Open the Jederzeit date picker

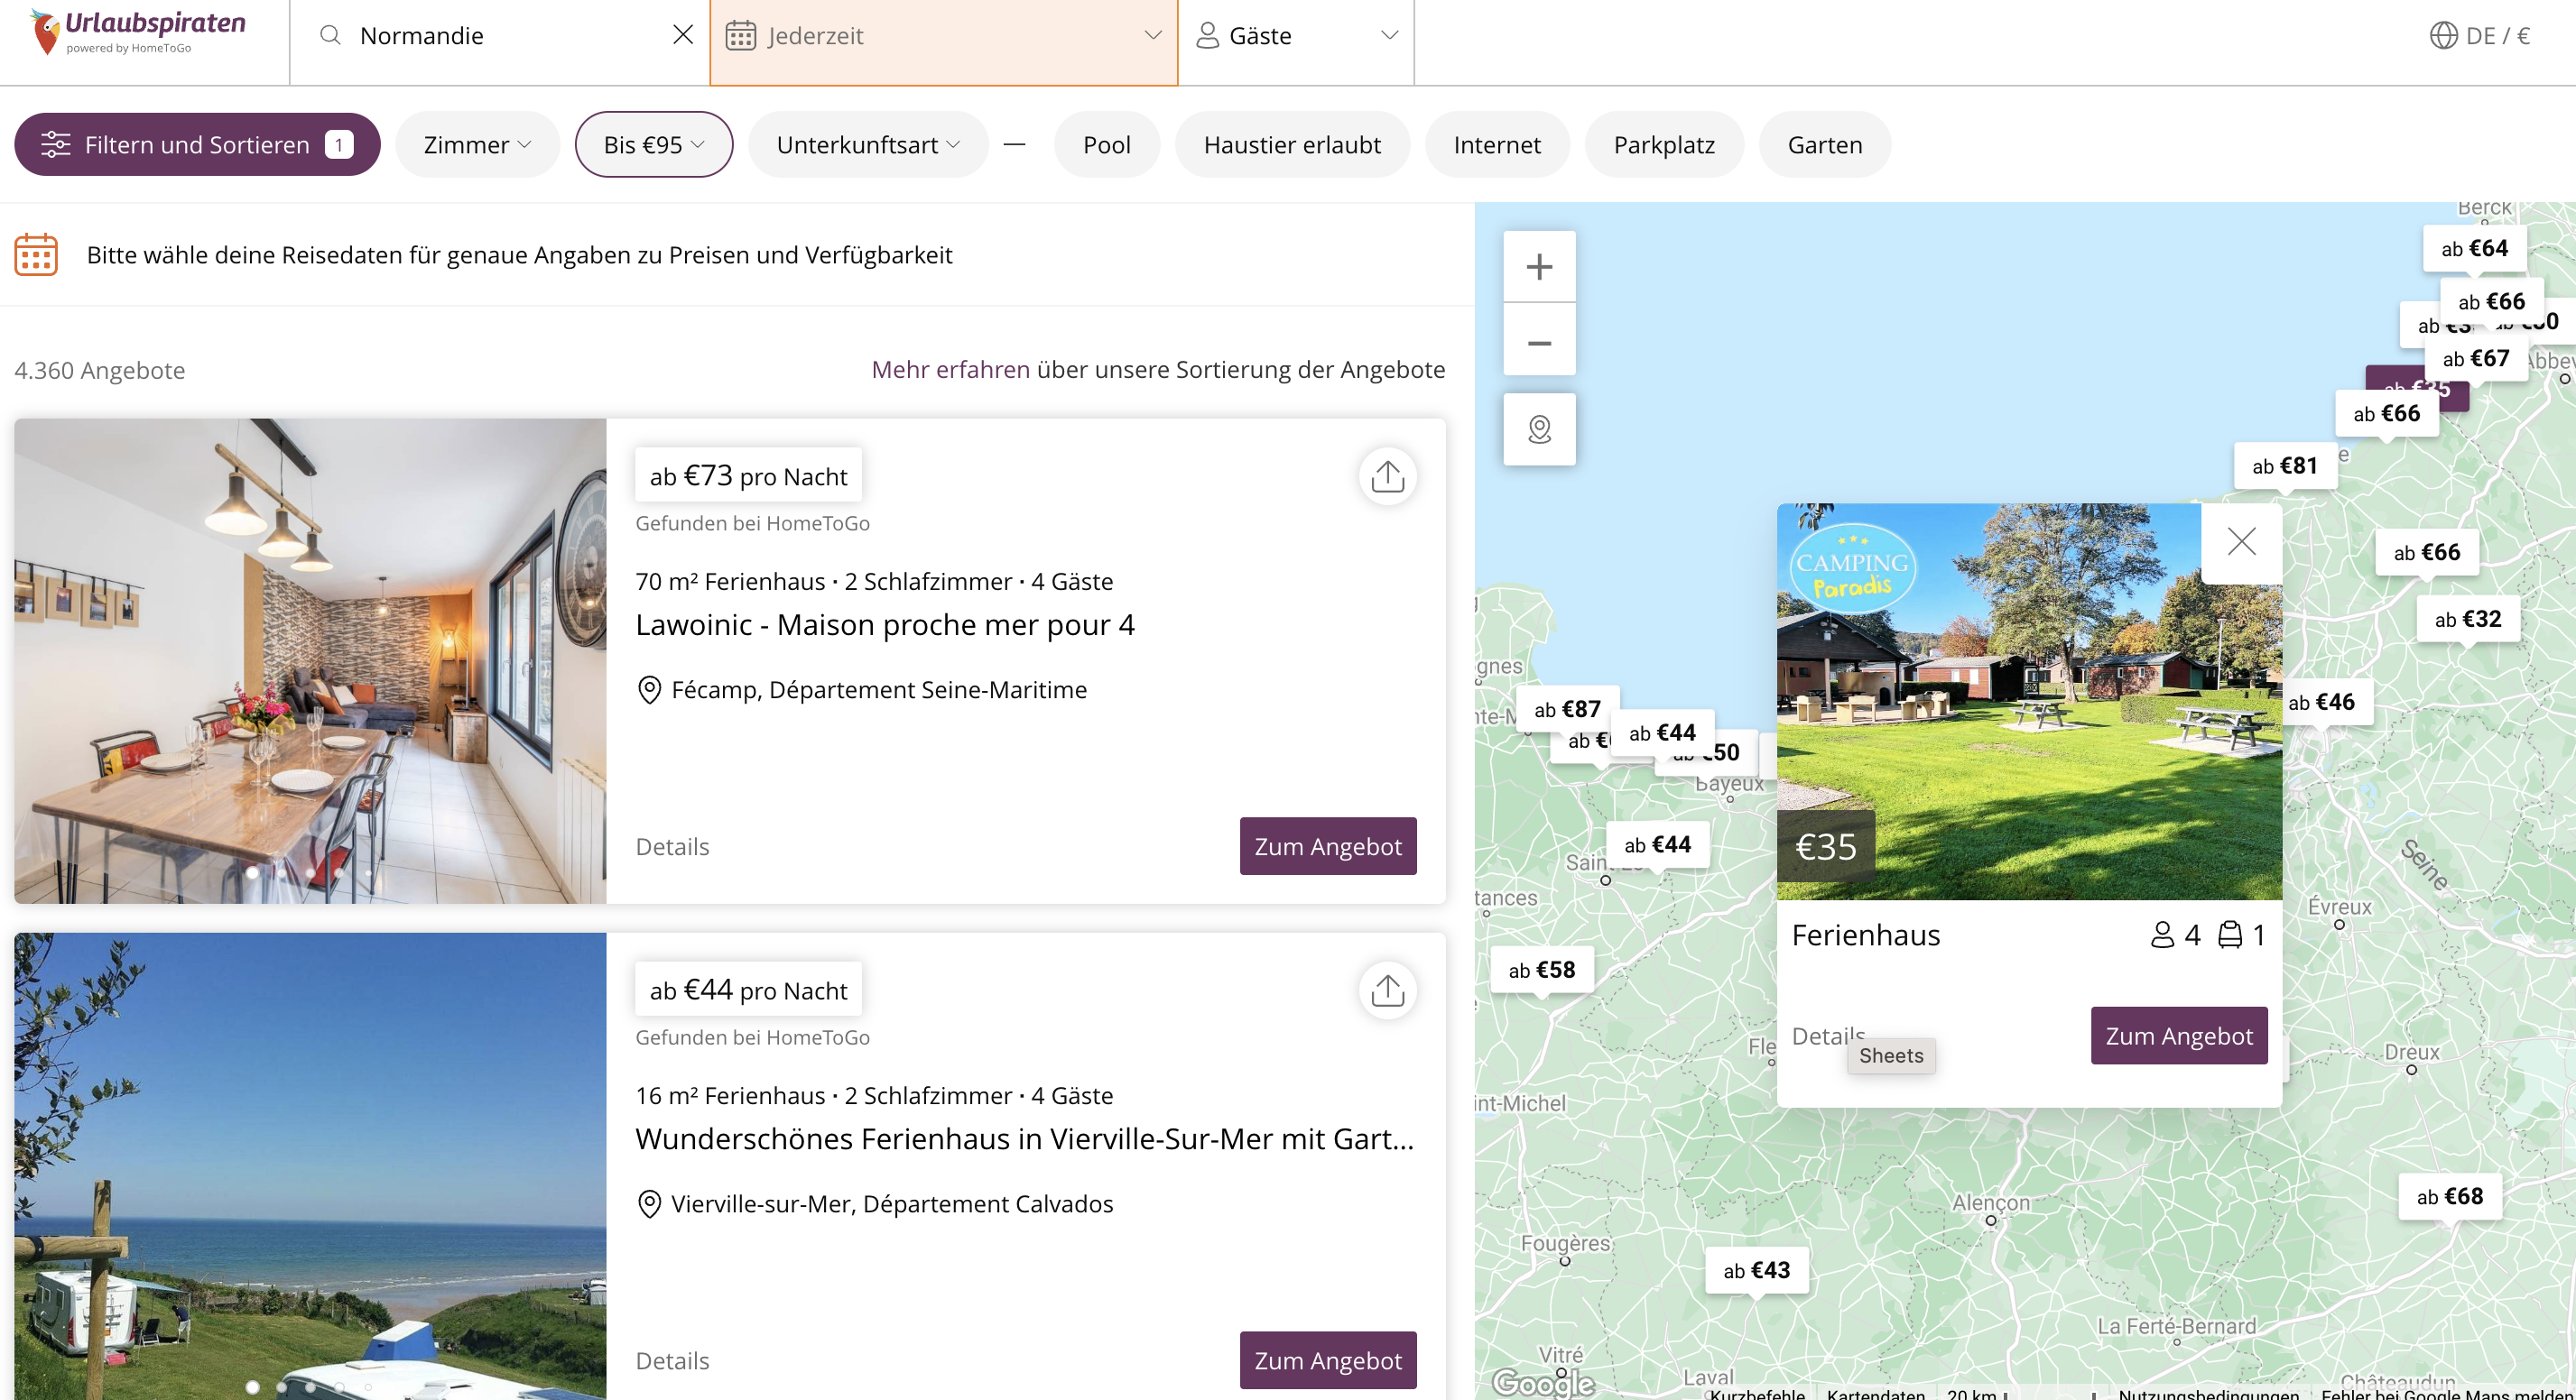click(x=943, y=36)
